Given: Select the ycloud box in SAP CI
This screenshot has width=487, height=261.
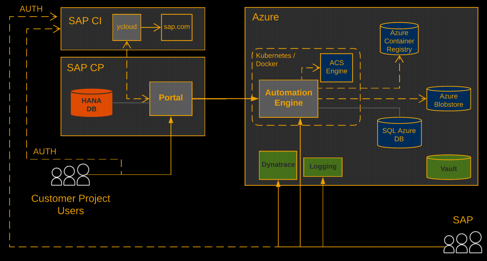Looking at the screenshot, I should point(127,27).
